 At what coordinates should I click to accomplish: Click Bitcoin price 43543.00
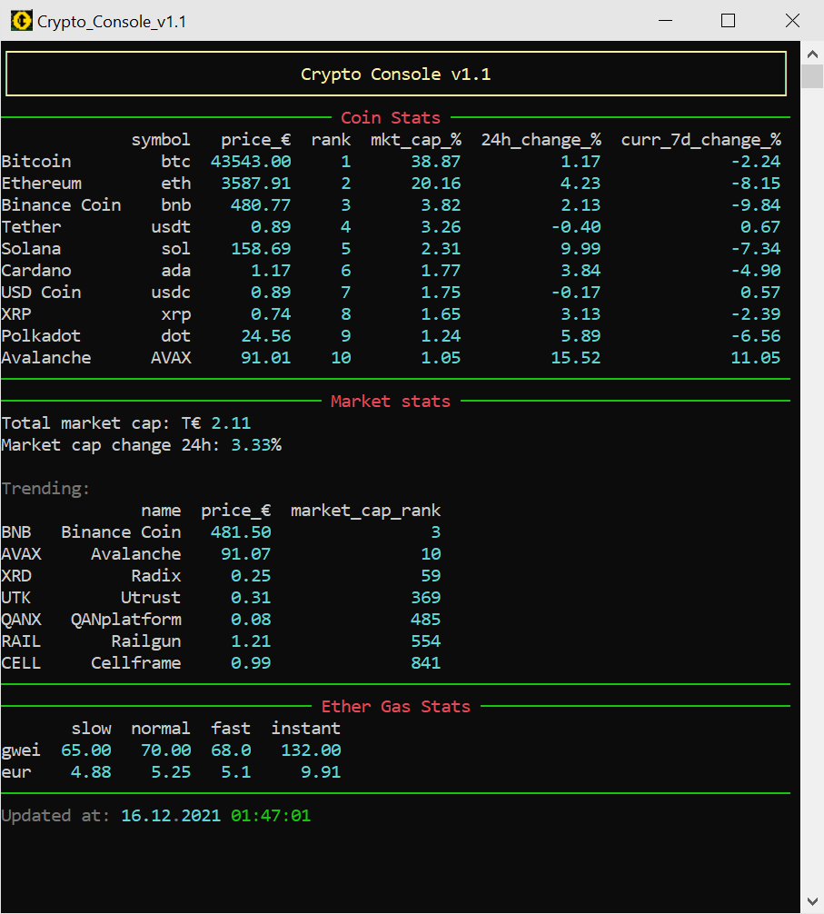(251, 162)
